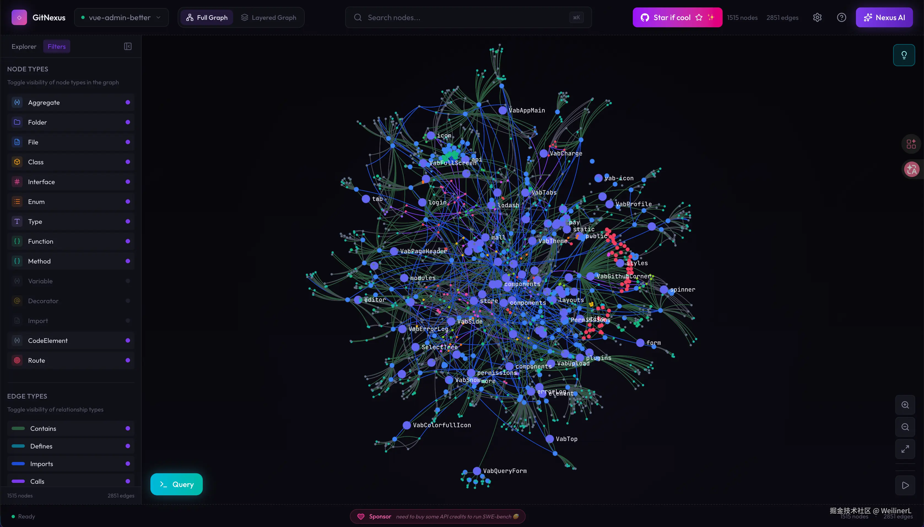Click the Enum list icon
Viewport: 924px width, 527px height.
(17, 201)
